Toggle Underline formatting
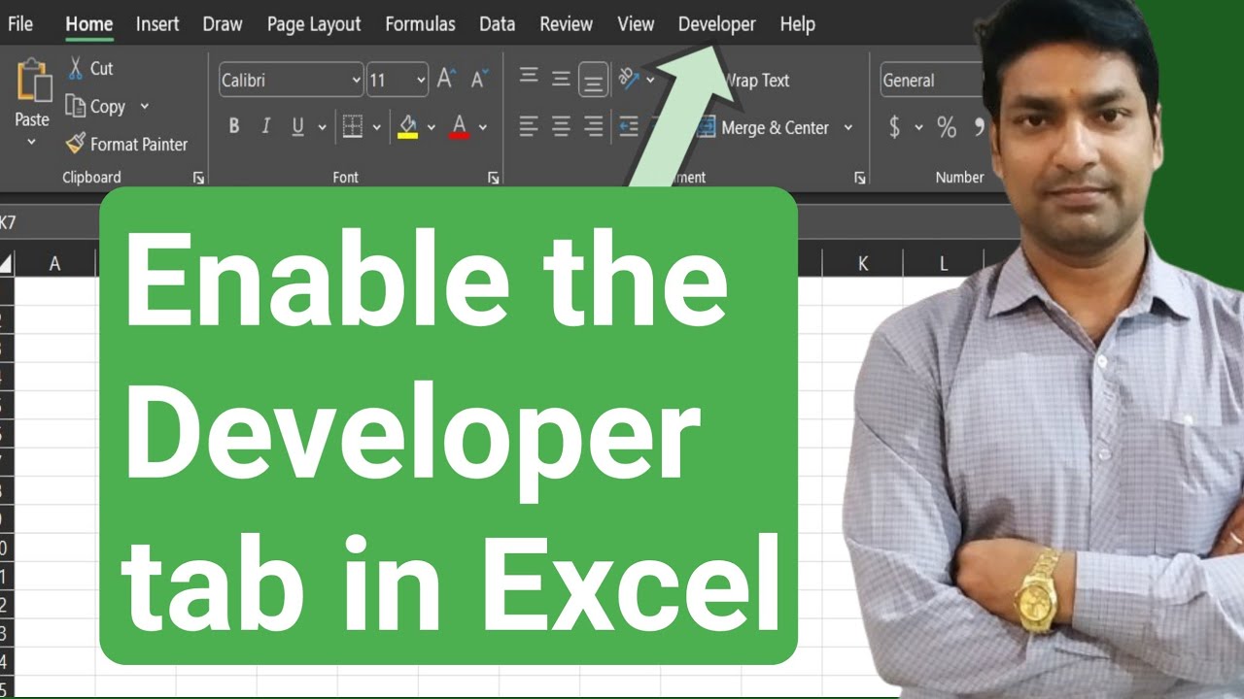 (x=297, y=126)
